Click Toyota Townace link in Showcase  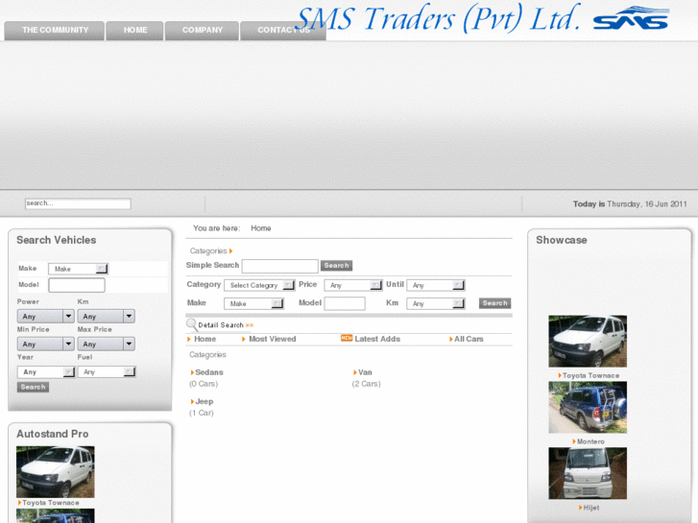click(590, 375)
